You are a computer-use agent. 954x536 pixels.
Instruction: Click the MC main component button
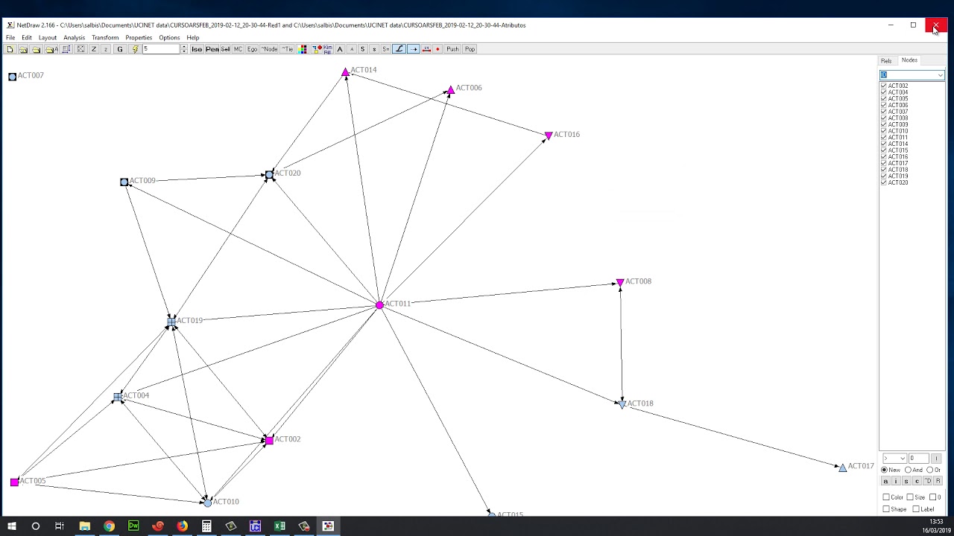click(x=238, y=49)
